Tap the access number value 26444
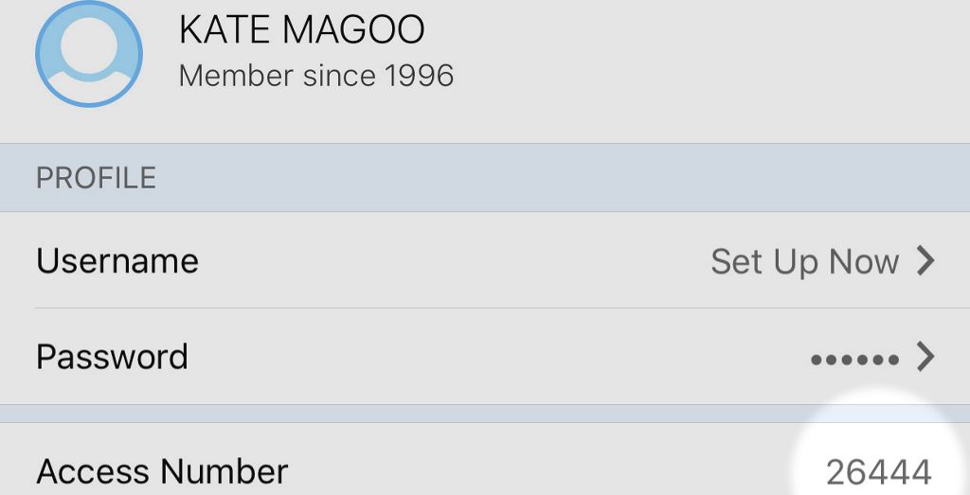Viewport: 970px width, 495px height. click(x=878, y=471)
